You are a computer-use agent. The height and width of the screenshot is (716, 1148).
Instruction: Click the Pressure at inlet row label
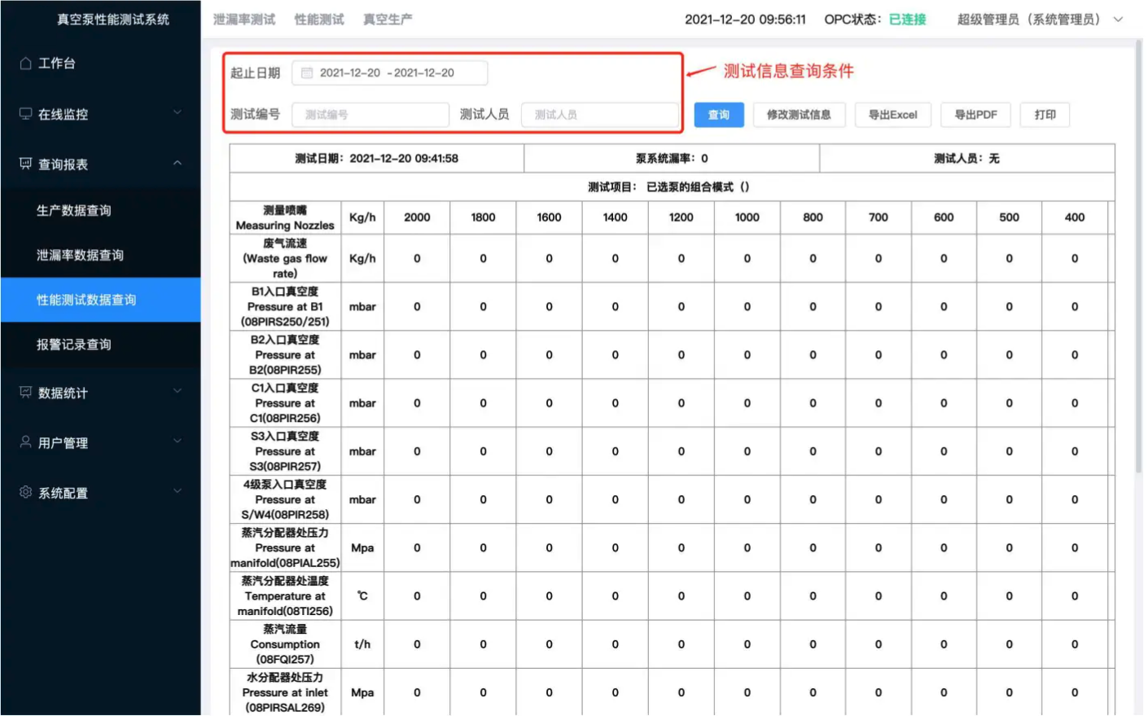pyautogui.click(x=285, y=692)
